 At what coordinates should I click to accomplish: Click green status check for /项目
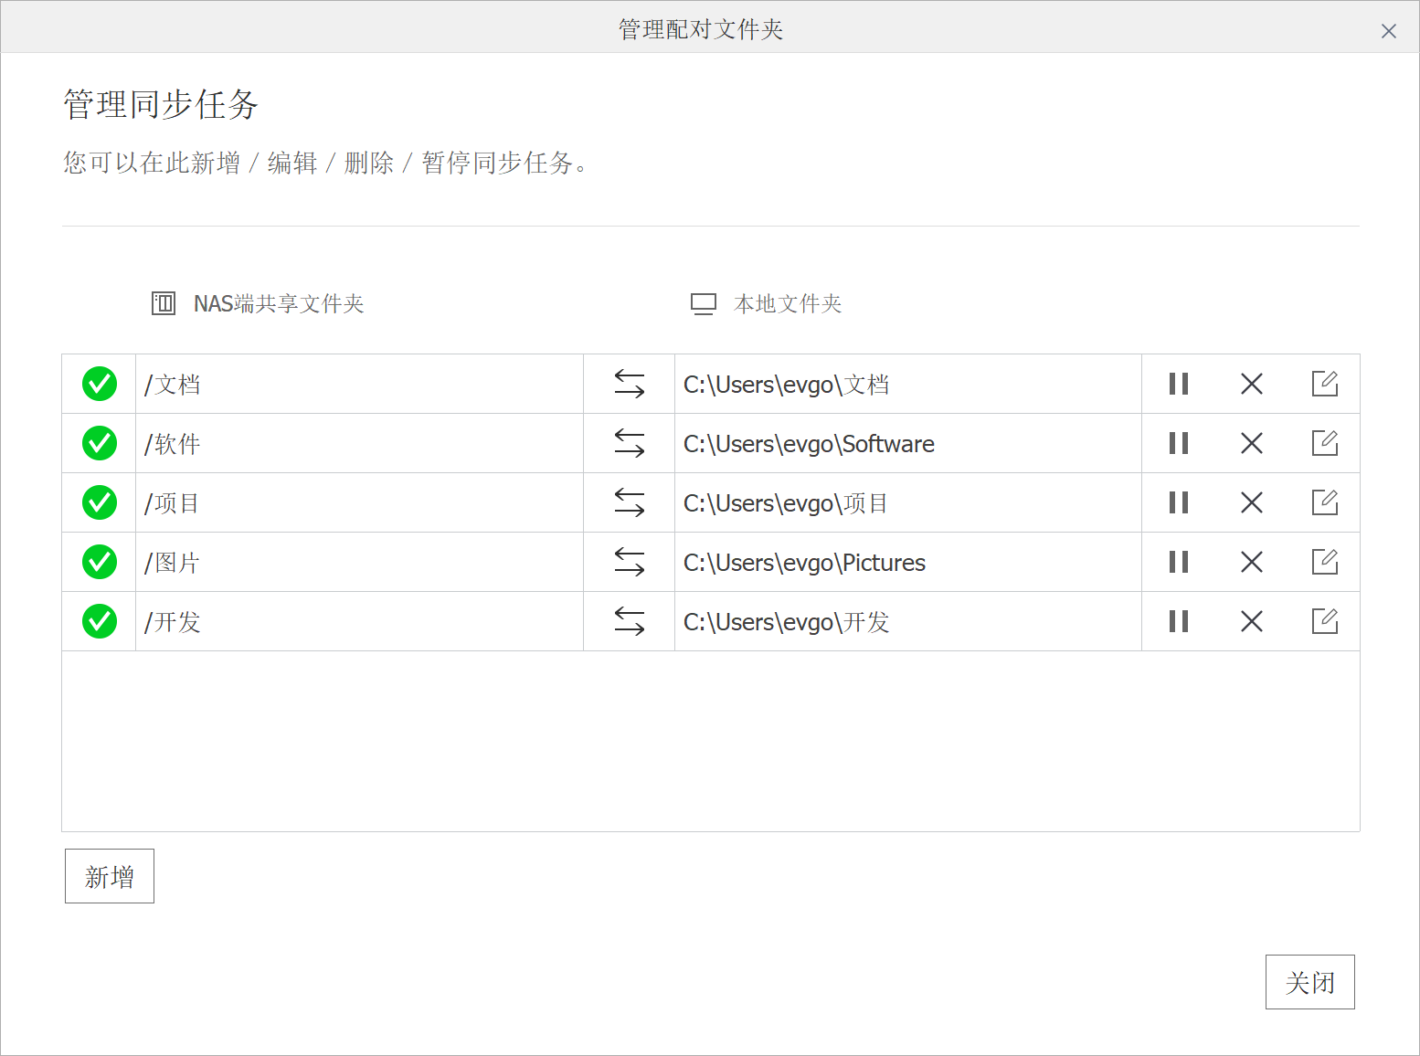pyautogui.click(x=100, y=502)
